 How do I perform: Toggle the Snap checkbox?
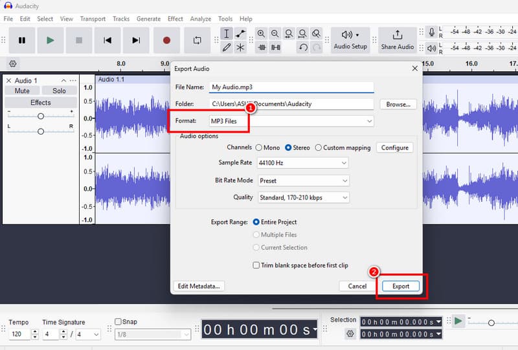(118, 322)
